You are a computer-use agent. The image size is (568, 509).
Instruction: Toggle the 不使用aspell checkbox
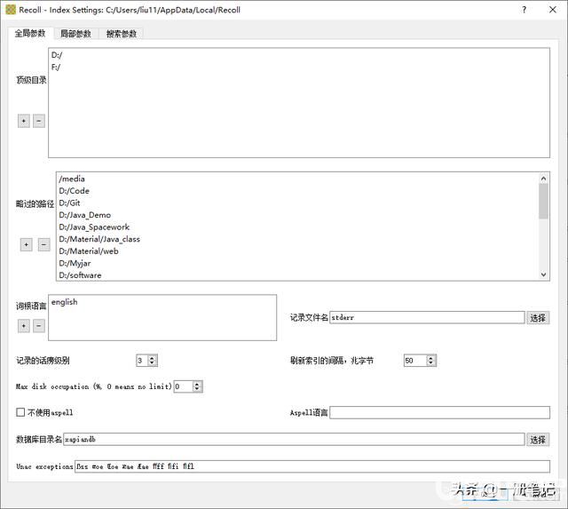(20, 412)
